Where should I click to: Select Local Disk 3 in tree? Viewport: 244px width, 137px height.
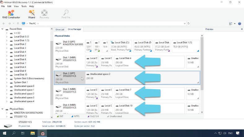(20, 48)
